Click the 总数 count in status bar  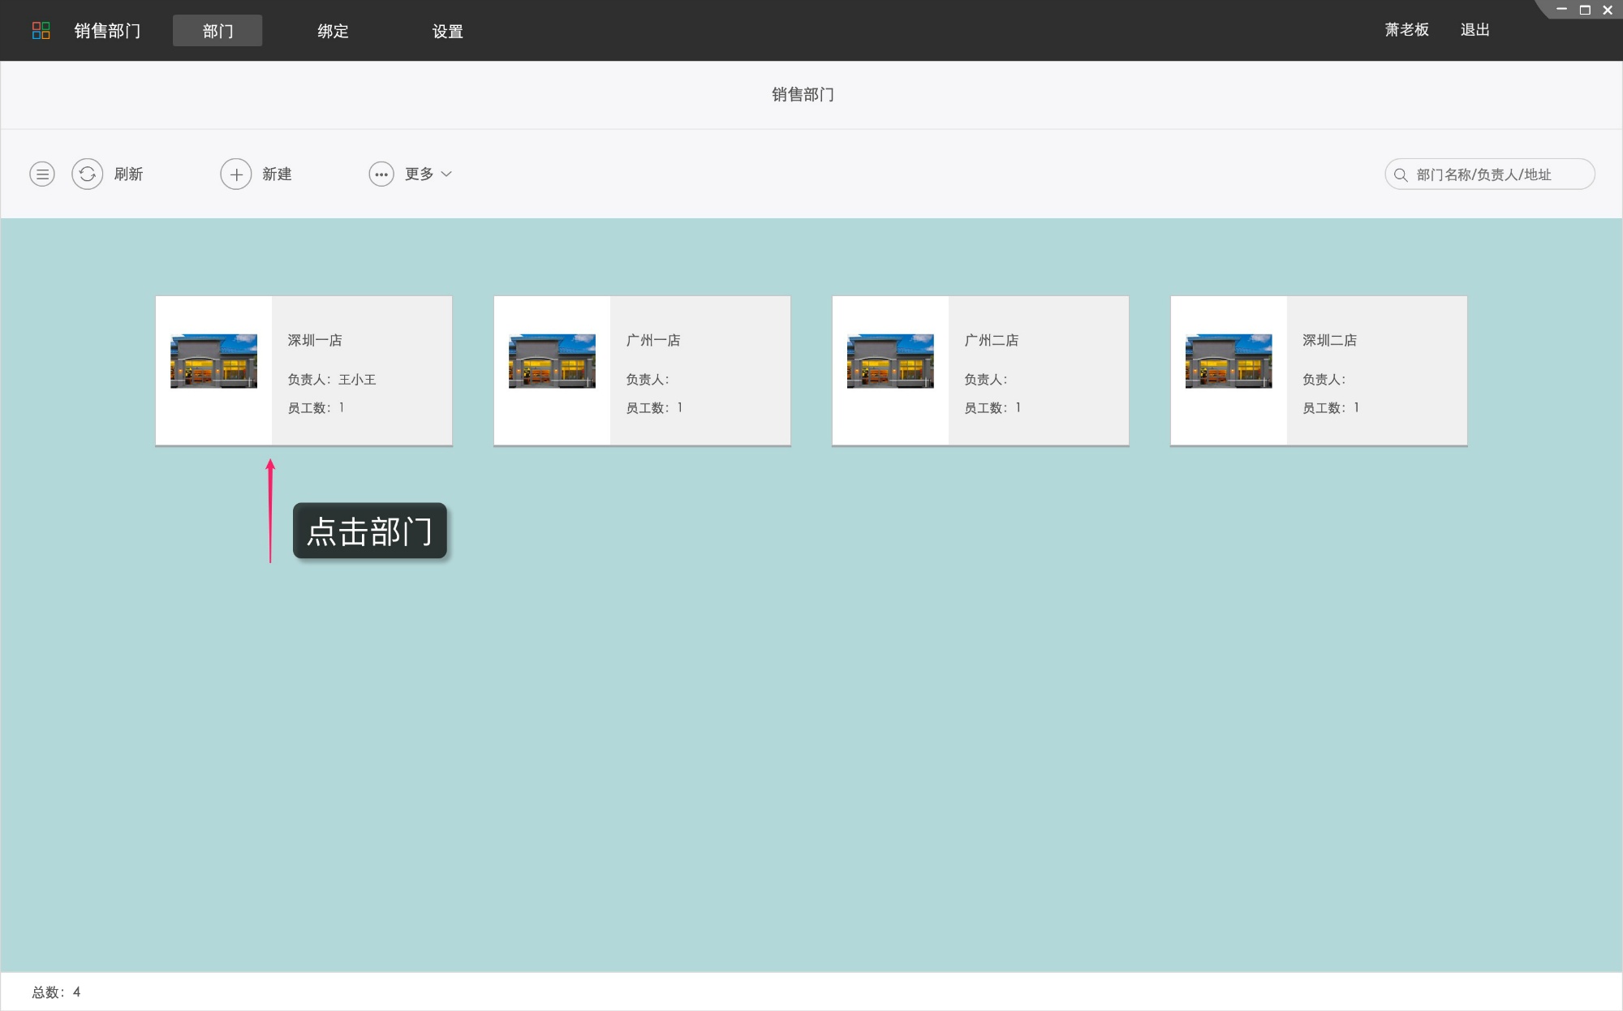[54, 992]
